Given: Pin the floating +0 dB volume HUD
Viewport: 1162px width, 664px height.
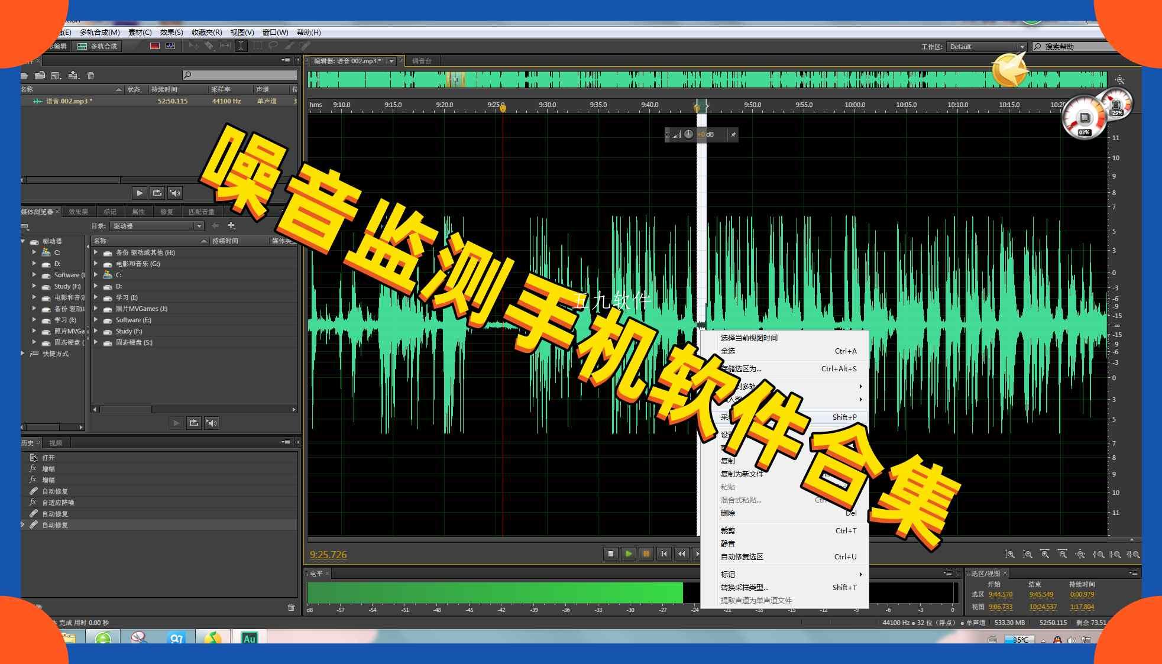Looking at the screenshot, I should click(x=733, y=134).
